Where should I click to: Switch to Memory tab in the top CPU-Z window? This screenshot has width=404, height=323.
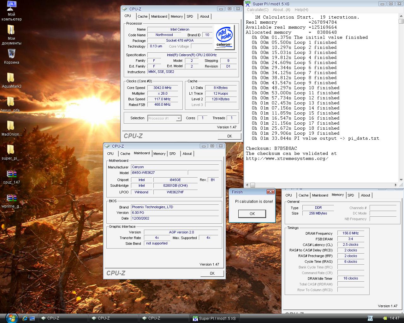point(177,16)
